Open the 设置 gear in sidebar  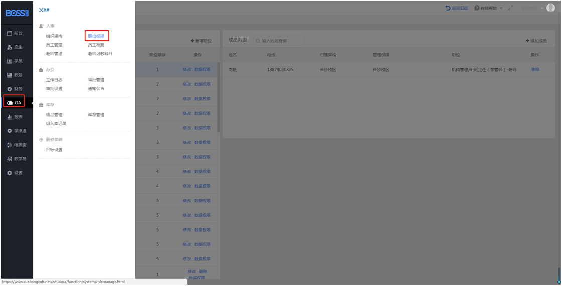coord(15,173)
